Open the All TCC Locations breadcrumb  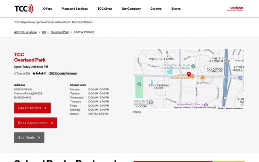pos(25,32)
